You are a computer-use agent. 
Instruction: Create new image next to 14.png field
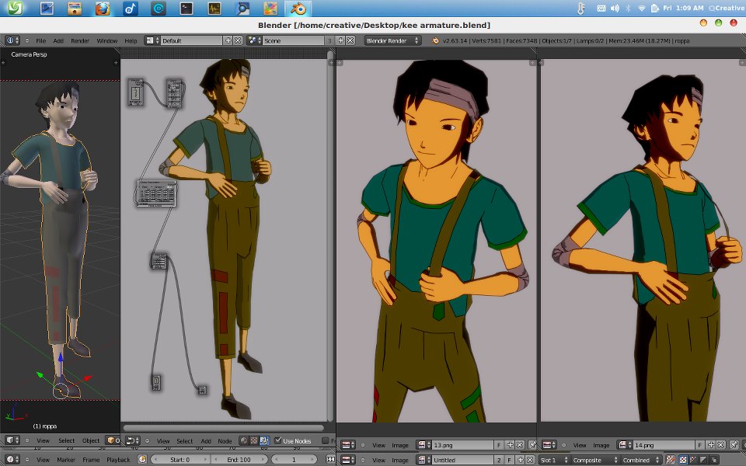click(x=711, y=445)
